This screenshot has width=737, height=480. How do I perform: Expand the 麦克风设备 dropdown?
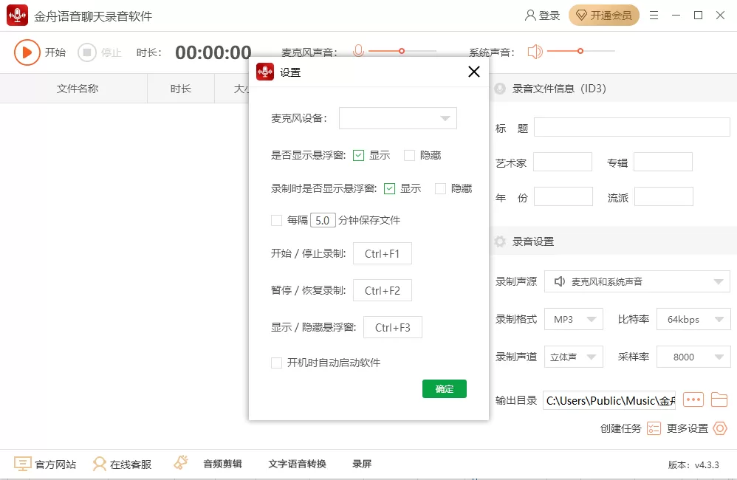click(397, 118)
